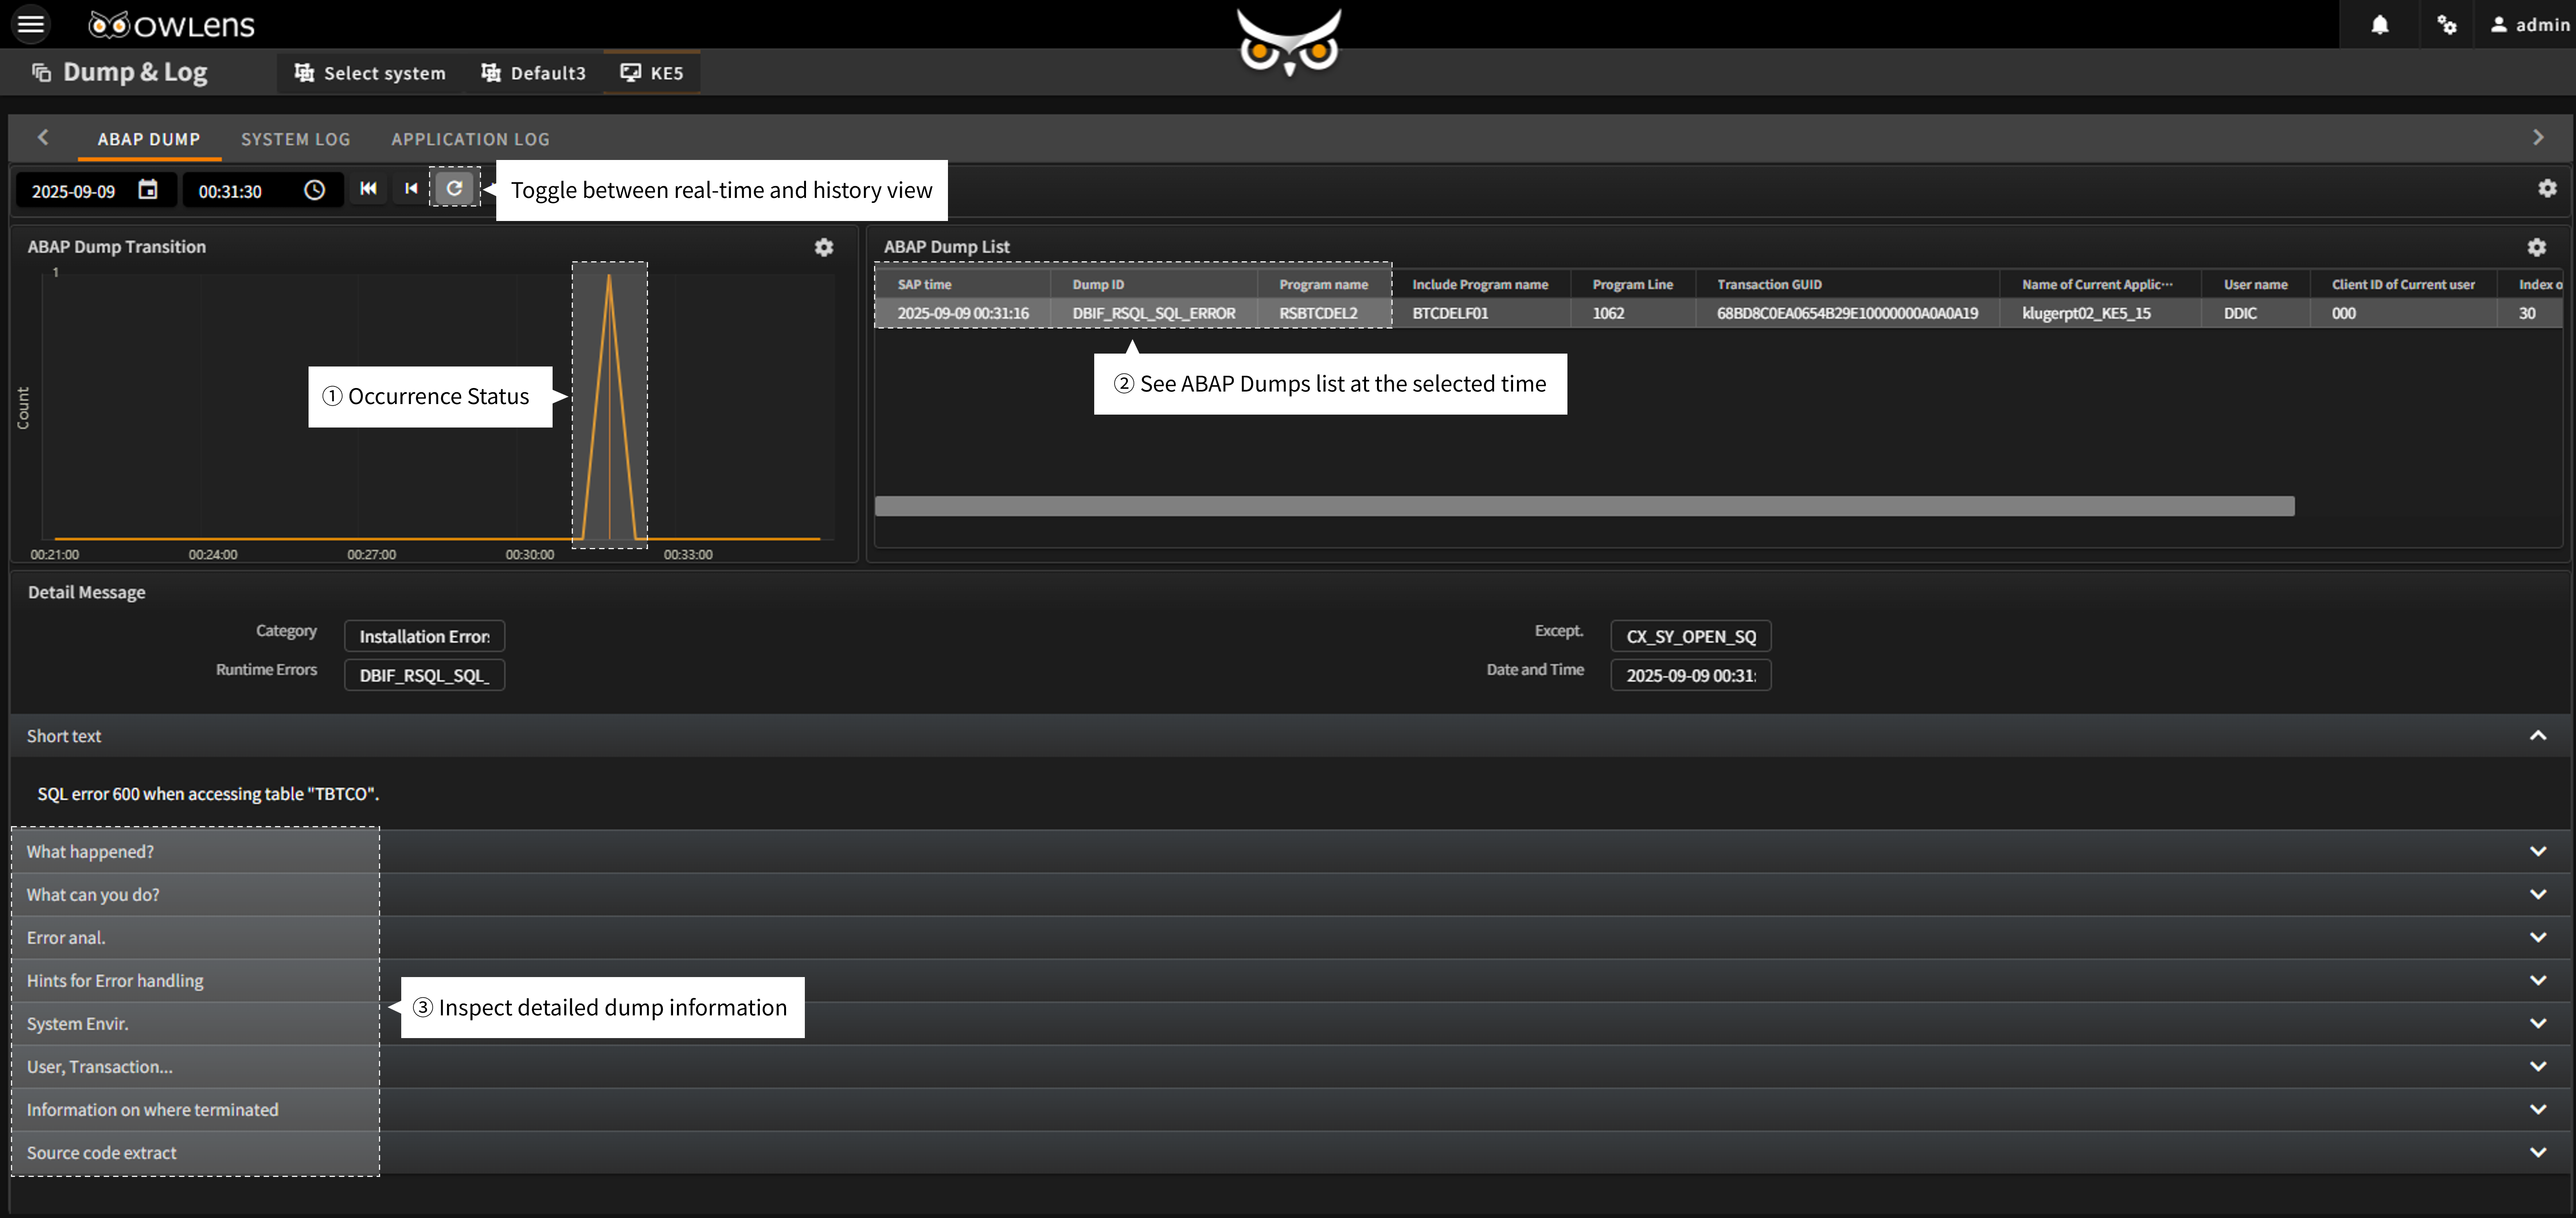The image size is (2576, 1218).
Task: Open ABAP Dump Transition gear settings
Action: [x=823, y=247]
